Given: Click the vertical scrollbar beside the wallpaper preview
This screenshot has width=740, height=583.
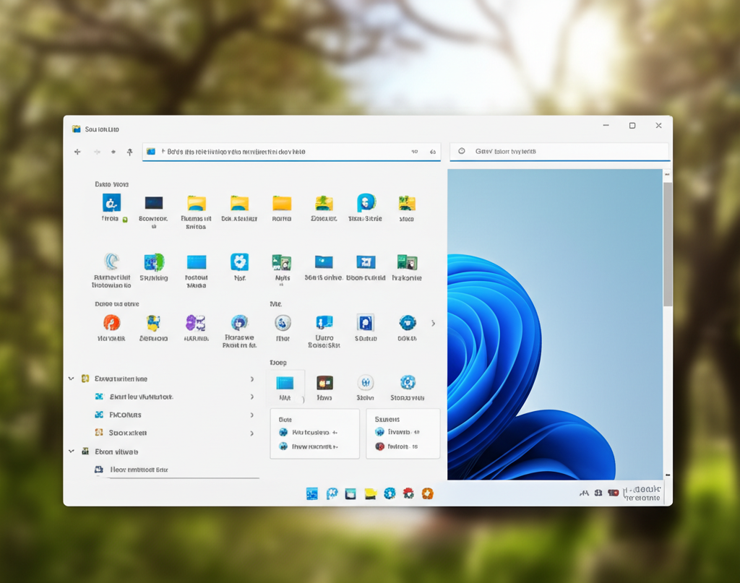Looking at the screenshot, I should (668, 246).
